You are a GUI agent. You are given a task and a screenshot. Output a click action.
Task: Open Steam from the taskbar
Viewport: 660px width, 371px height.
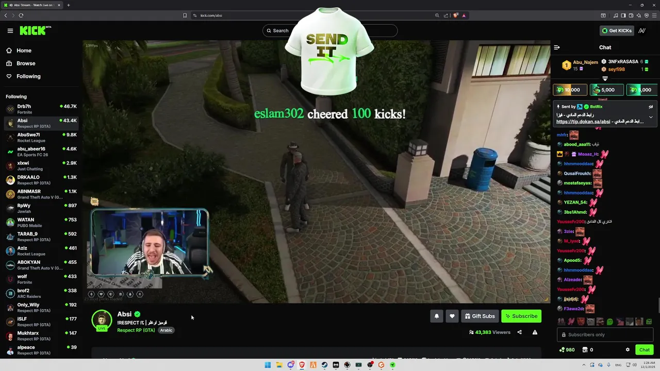(x=324, y=365)
